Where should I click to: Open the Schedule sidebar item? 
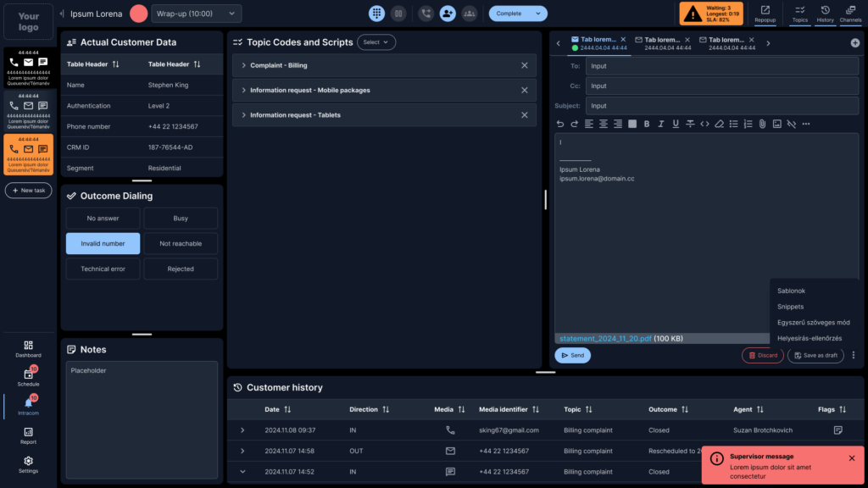pos(28,377)
